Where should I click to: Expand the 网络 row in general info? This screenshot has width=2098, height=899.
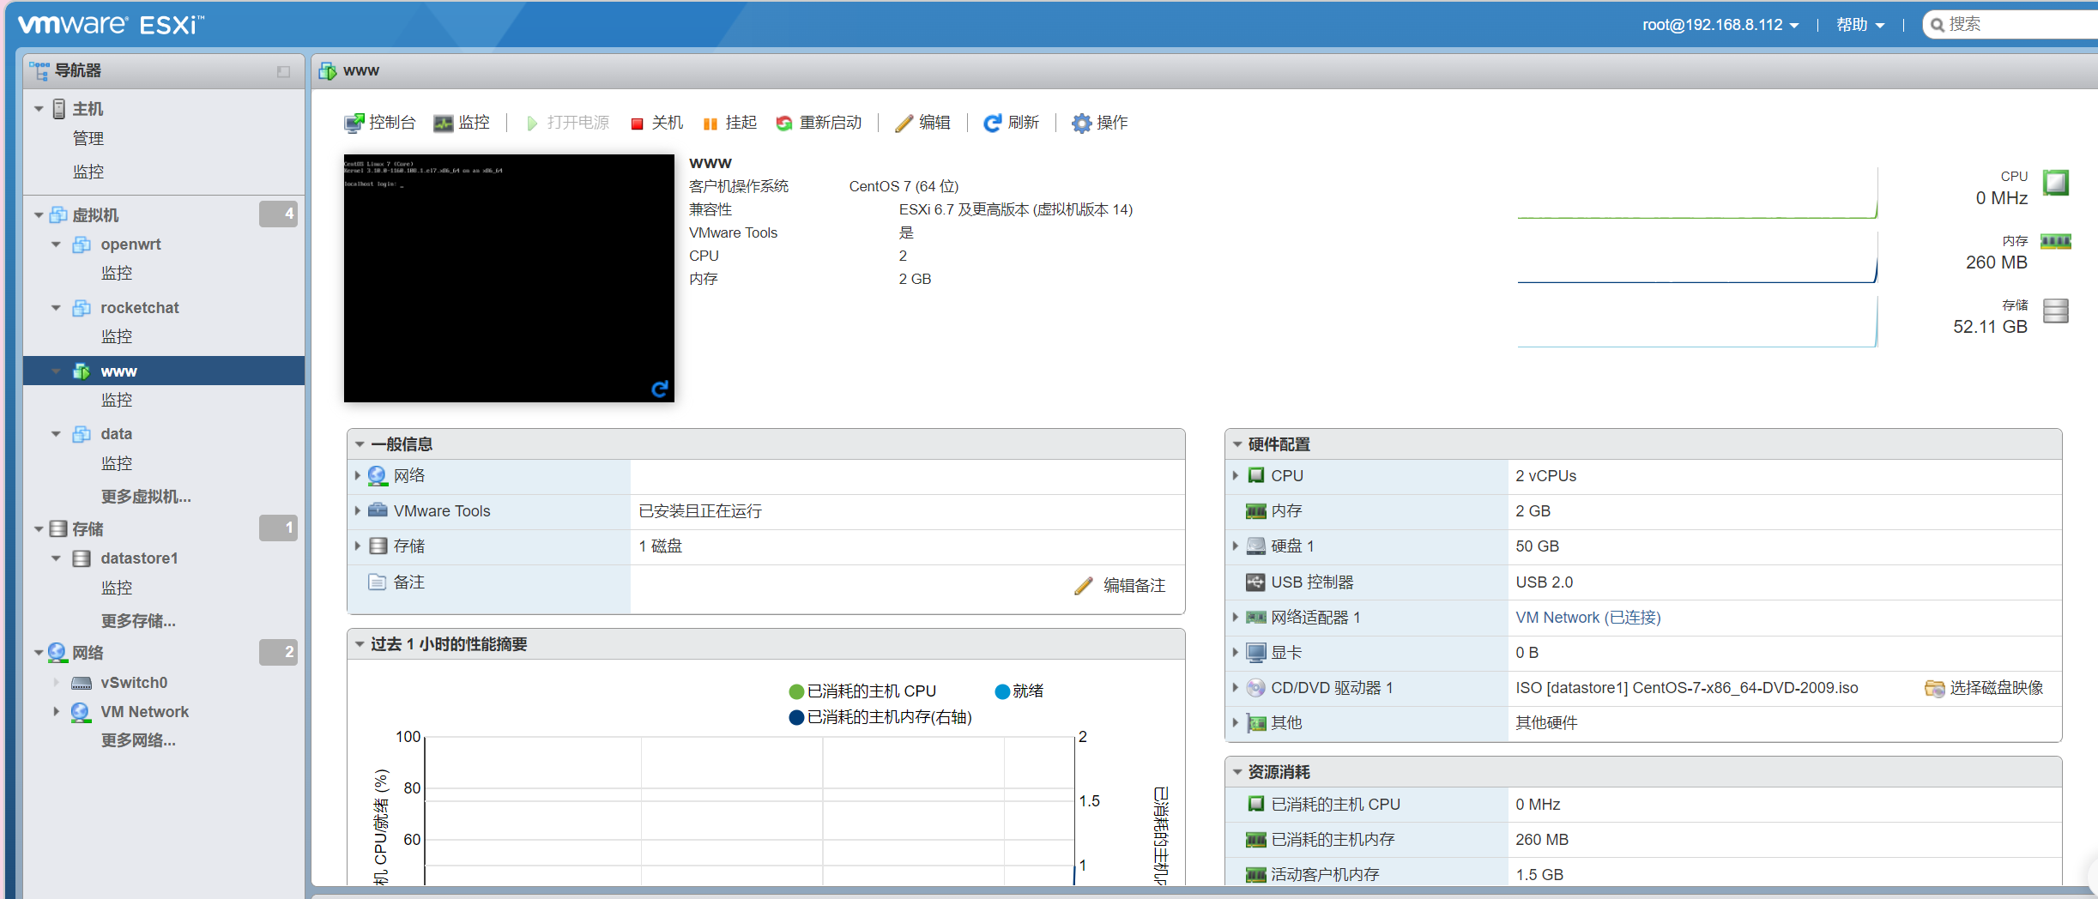tap(357, 475)
